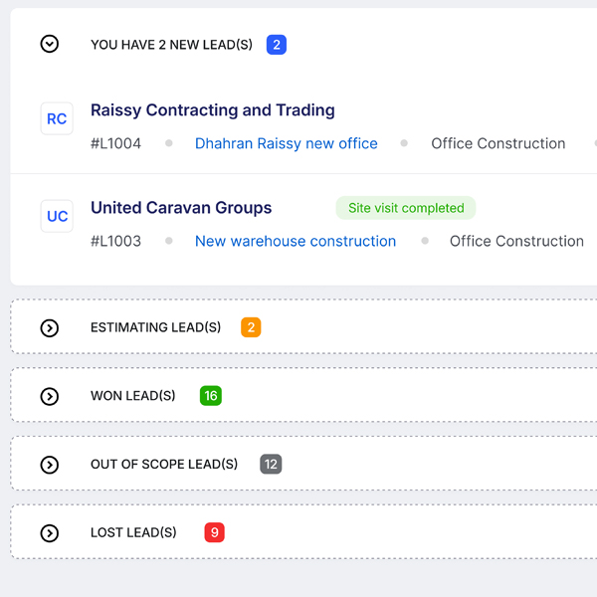This screenshot has height=597, width=597.
Task: Click the orange estimating count badge
Action: pos(251,327)
